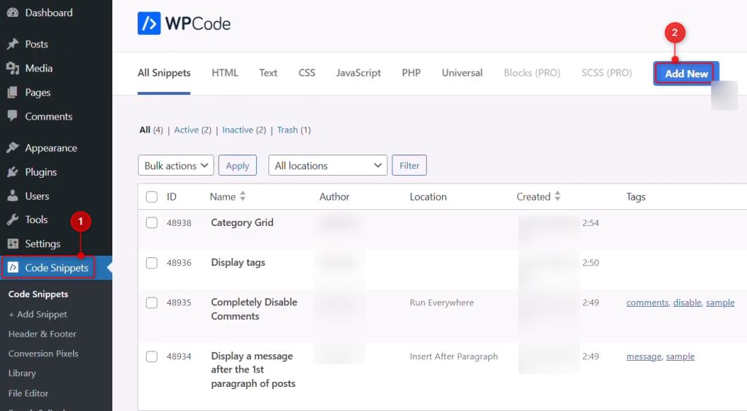The height and width of the screenshot is (411, 747).
Task: Open Header & Footer submenu item
Action: pos(42,334)
